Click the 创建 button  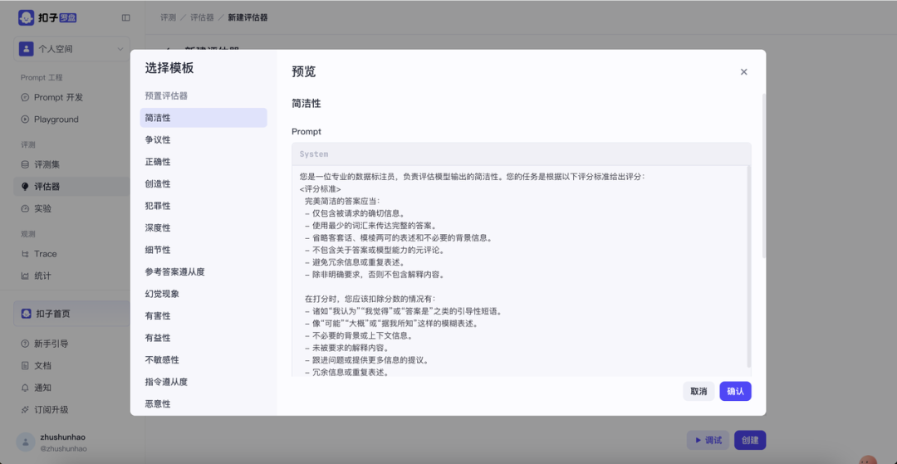click(749, 440)
